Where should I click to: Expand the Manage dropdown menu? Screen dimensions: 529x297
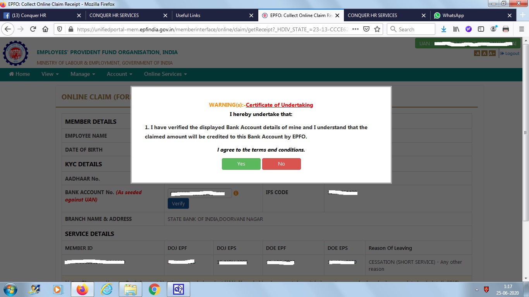pyautogui.click(x=83, y=74)
